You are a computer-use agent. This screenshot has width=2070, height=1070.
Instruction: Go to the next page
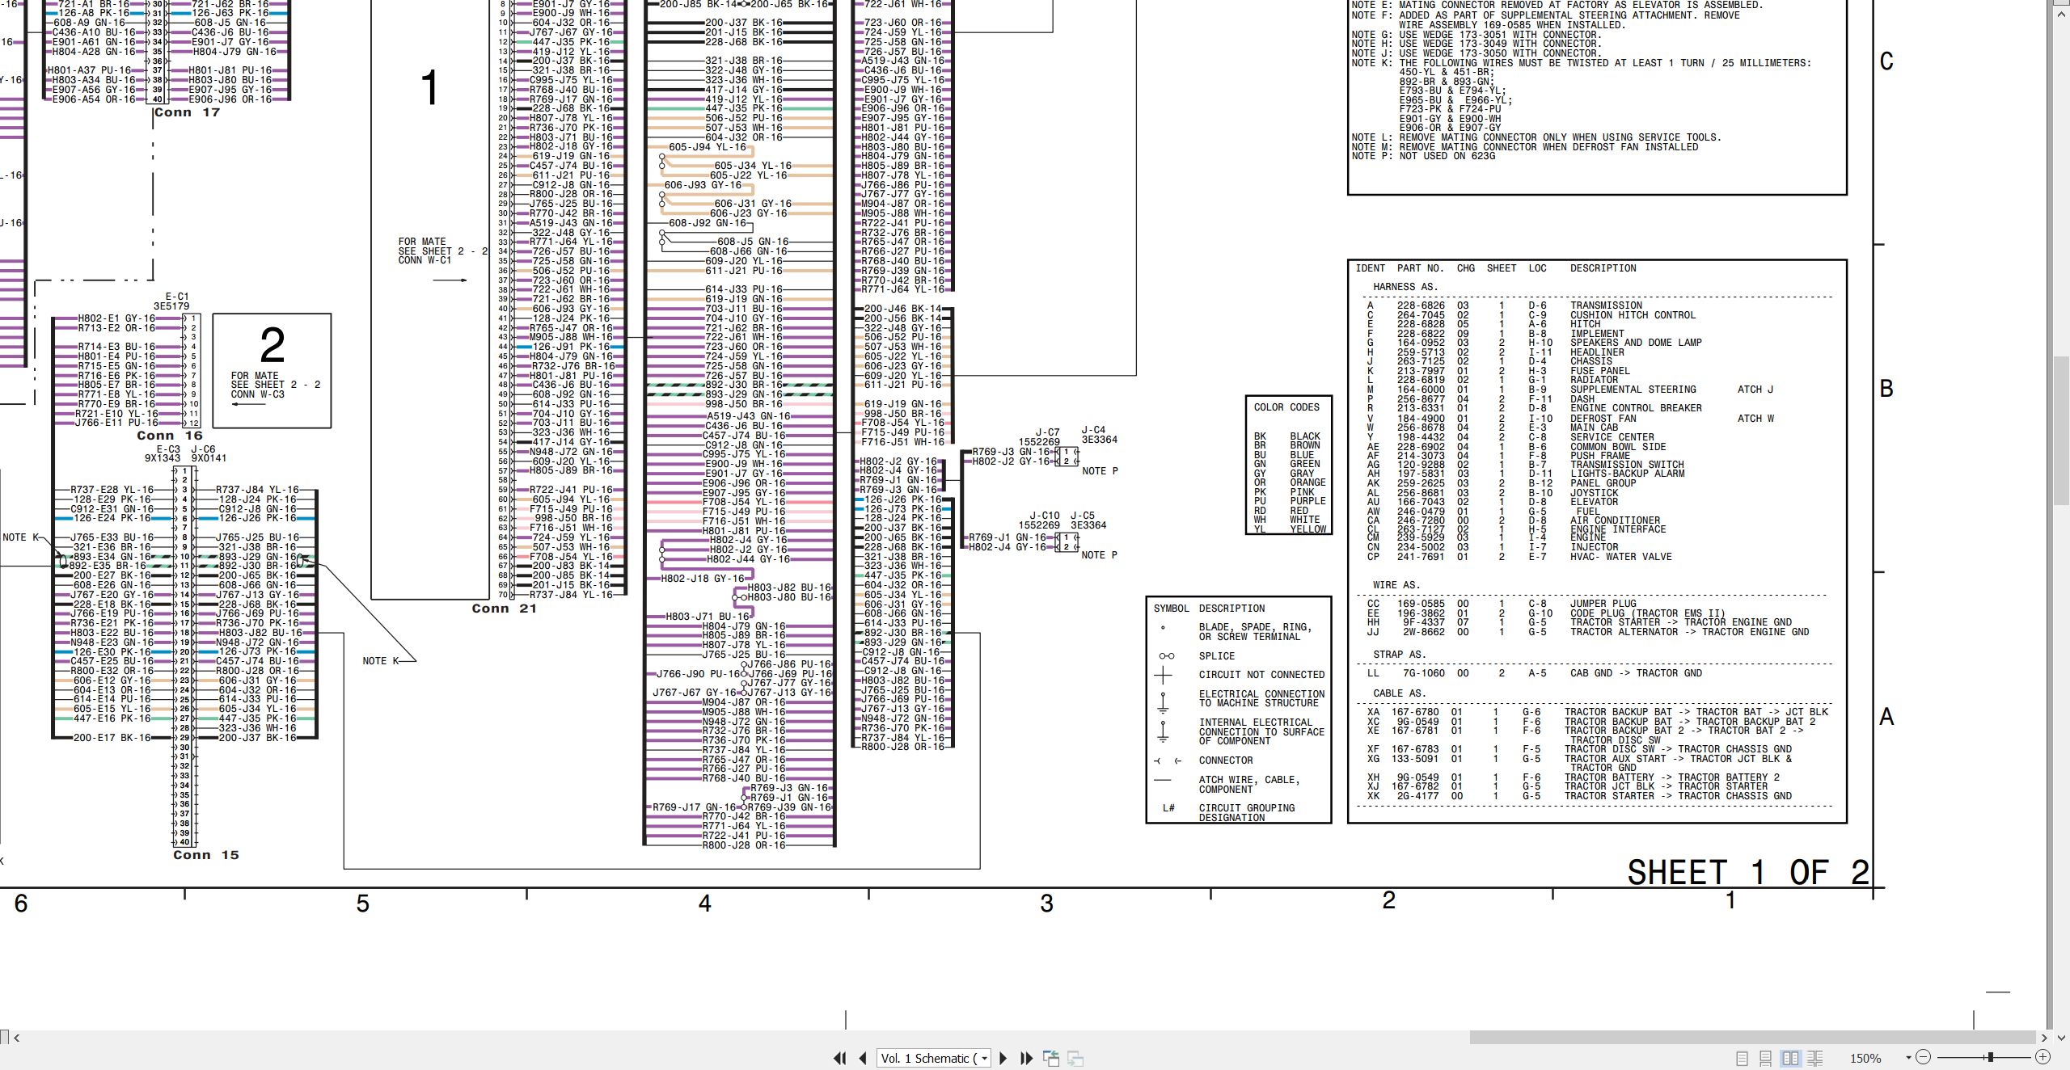coord(1003,1058)
